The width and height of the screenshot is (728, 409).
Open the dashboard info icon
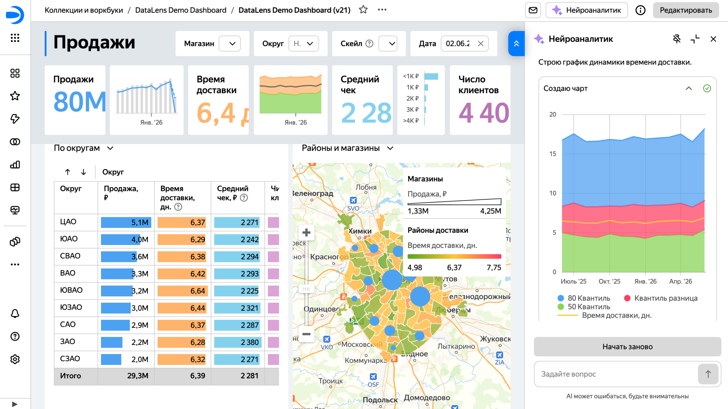click(640, 10)
